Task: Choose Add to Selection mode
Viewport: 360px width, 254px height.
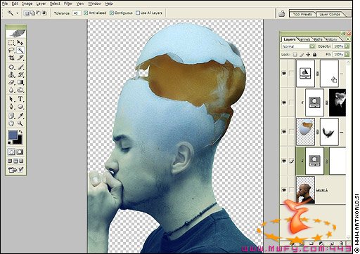Action: (32, 13)
